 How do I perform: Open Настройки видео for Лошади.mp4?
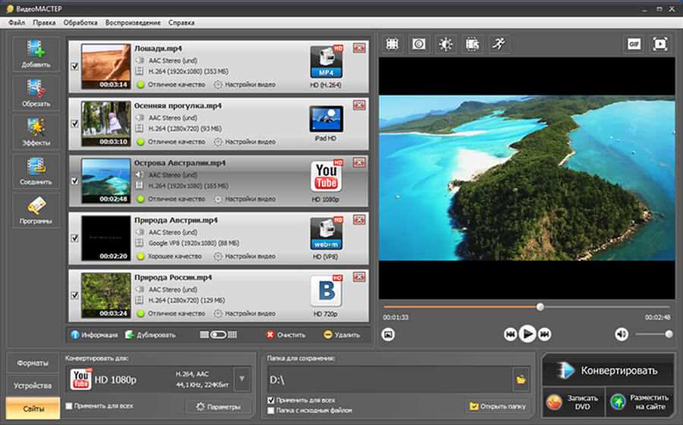pos(245,84)
